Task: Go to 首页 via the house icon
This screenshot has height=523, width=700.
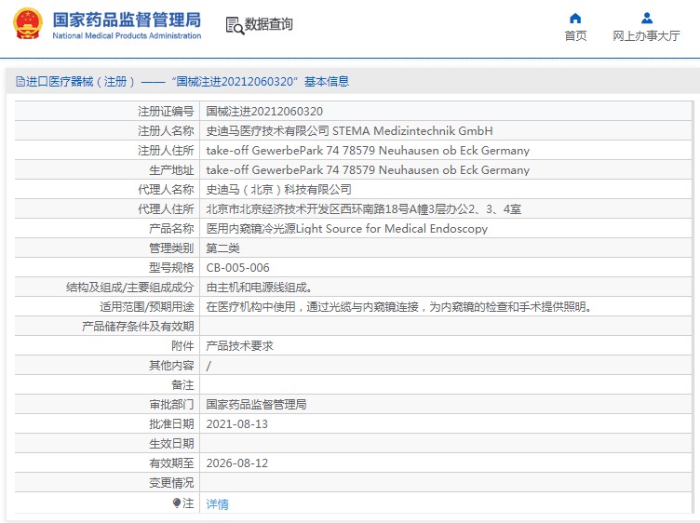Action: (575, 19)
